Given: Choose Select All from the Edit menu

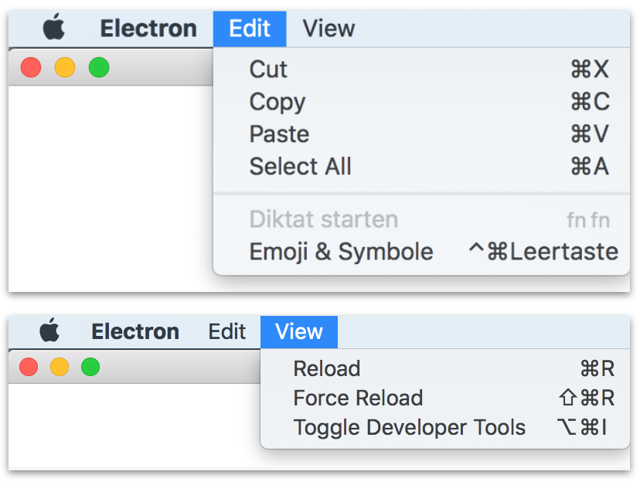Looking at the screenshot, I should (x=421, y=166).
